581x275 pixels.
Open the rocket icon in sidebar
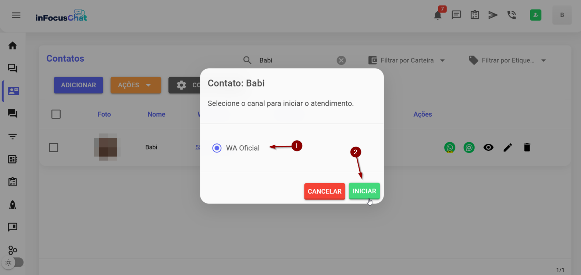pyautogui.click(x=13, y=205)
